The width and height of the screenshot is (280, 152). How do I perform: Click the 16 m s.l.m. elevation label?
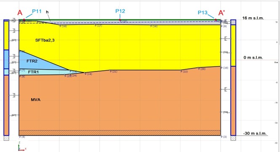pyautogui.click(x=253, y=18)
